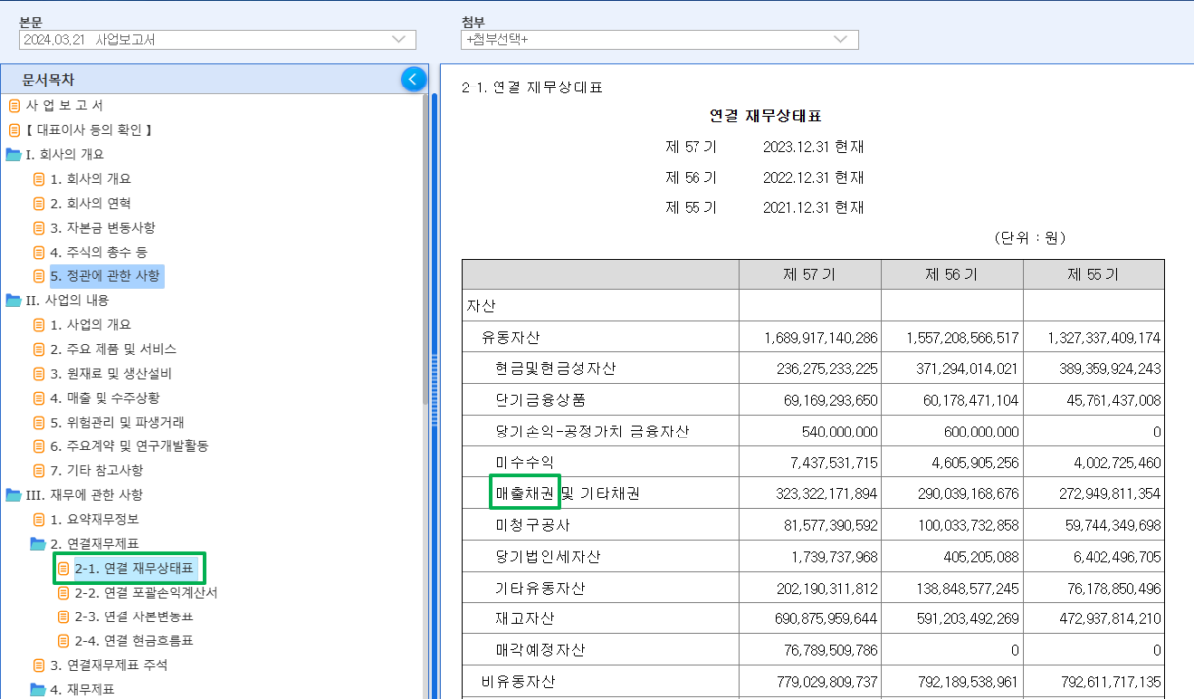Select 5. 정관에 관한 사항 entry
Screen dimensions: 1194x699
105,275
